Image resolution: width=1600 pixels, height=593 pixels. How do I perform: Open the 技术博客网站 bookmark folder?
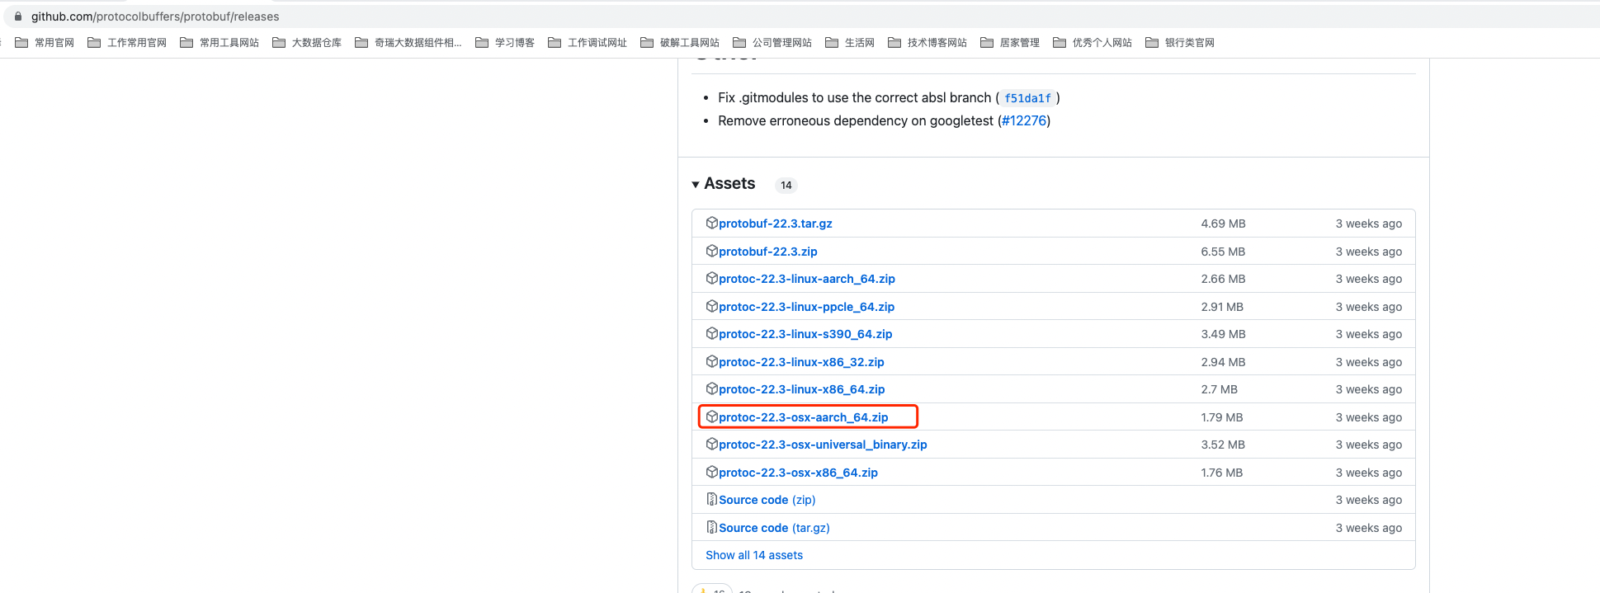coord(927,43)
